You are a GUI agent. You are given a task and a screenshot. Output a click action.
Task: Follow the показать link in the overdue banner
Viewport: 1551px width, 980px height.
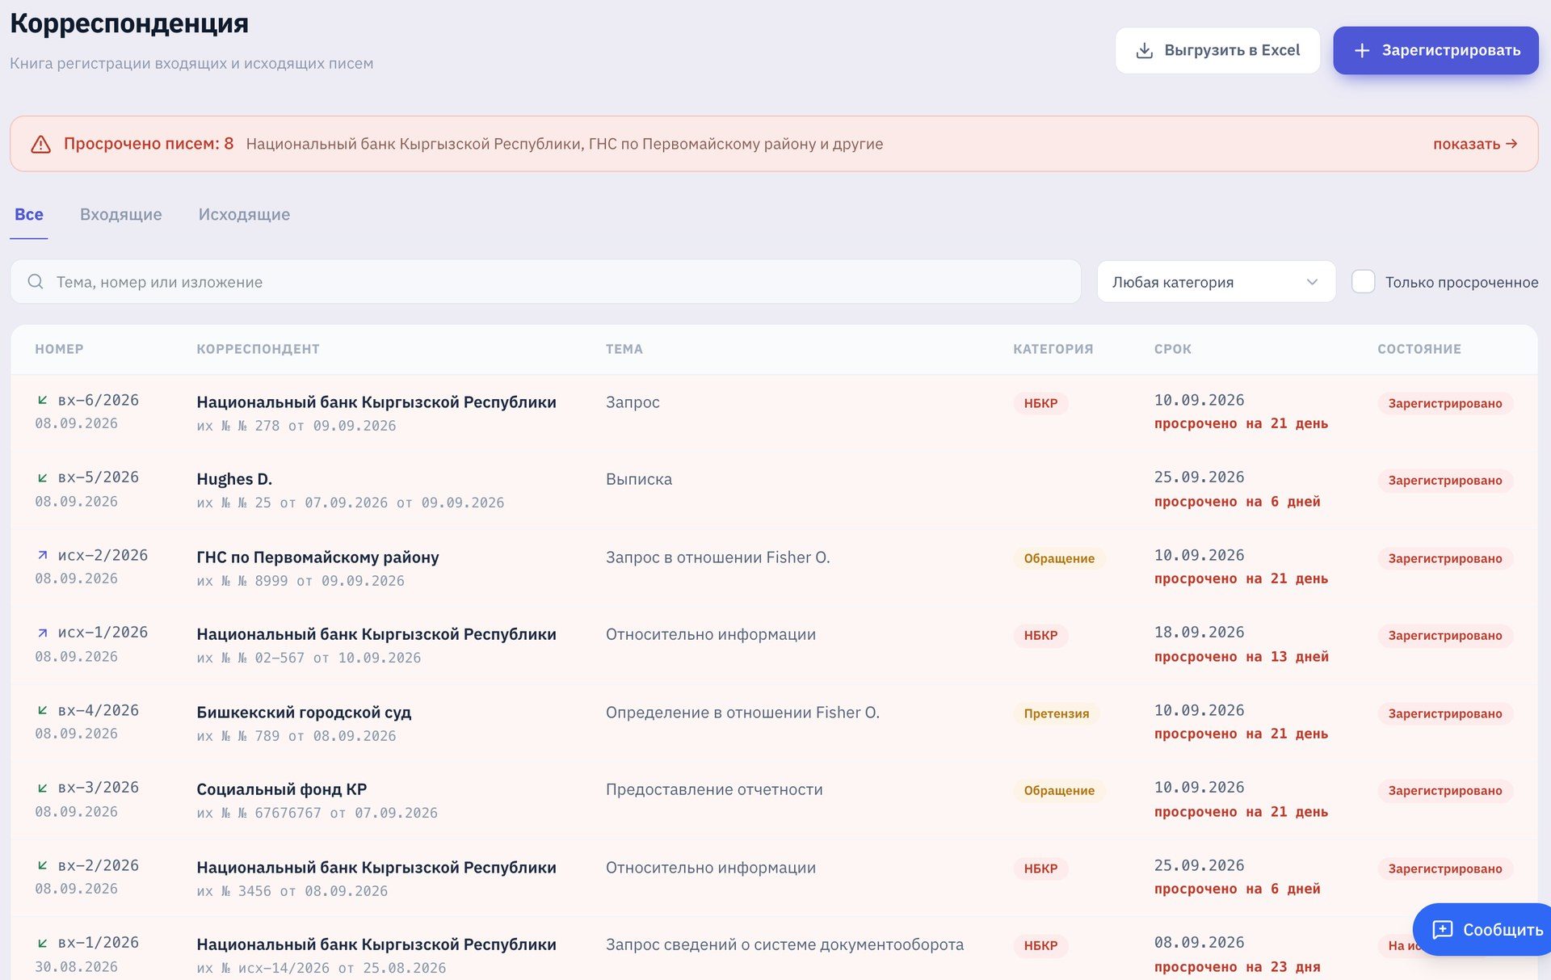click(x=1475, y=144)
